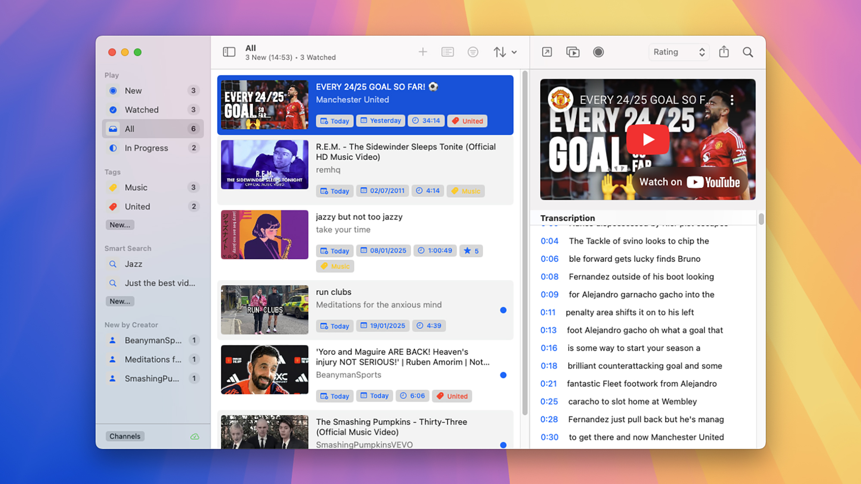Click the filter lines circle icon
This screenshot has width=861, height=484.
coord(473,52)
